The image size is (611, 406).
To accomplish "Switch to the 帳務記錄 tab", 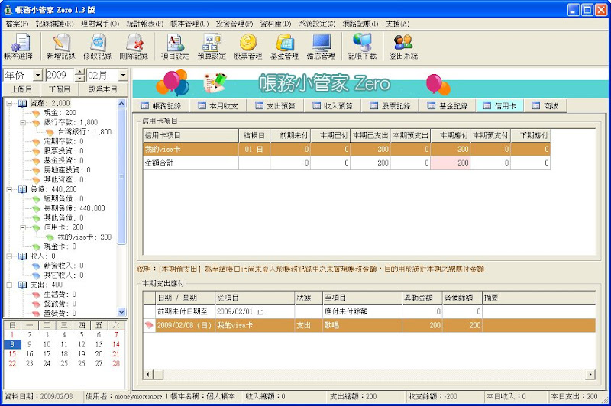I will [161, 106].
